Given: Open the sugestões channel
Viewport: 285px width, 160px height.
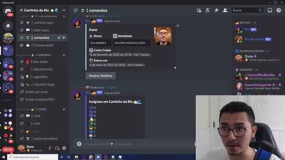Looking at the screenshot, I should [43, 77].
